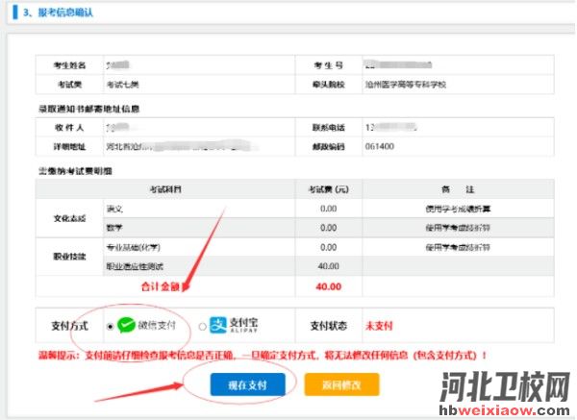Screen dimensions: 577x420
Task: Select the Alipay radio button
Action: pyautogui.click(x=202, y=326)
